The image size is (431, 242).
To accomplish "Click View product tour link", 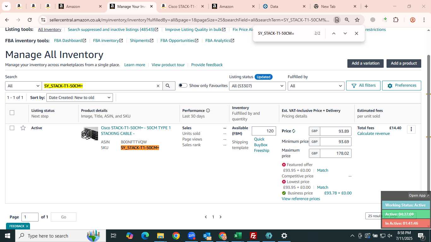I will pos(168,65).
